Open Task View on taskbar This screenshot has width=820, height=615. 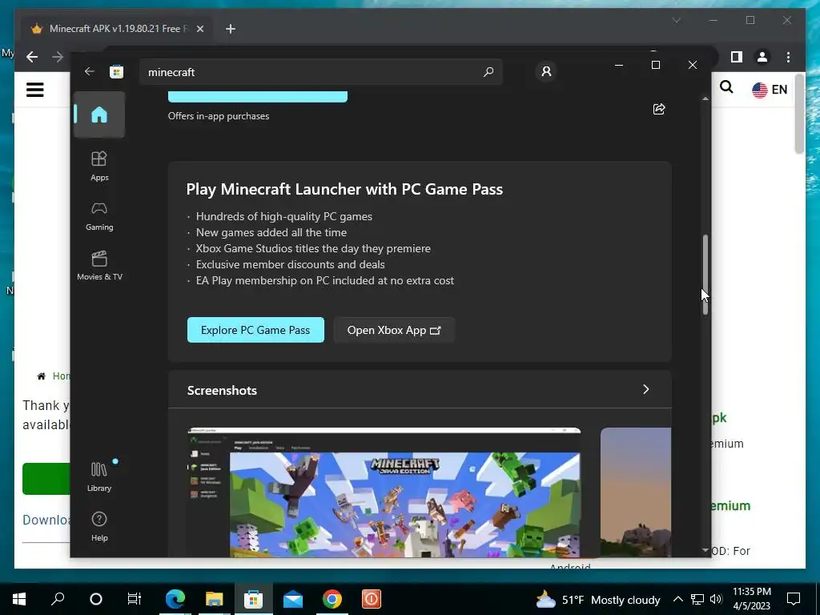pyautogui.click(x=134, y=599)
